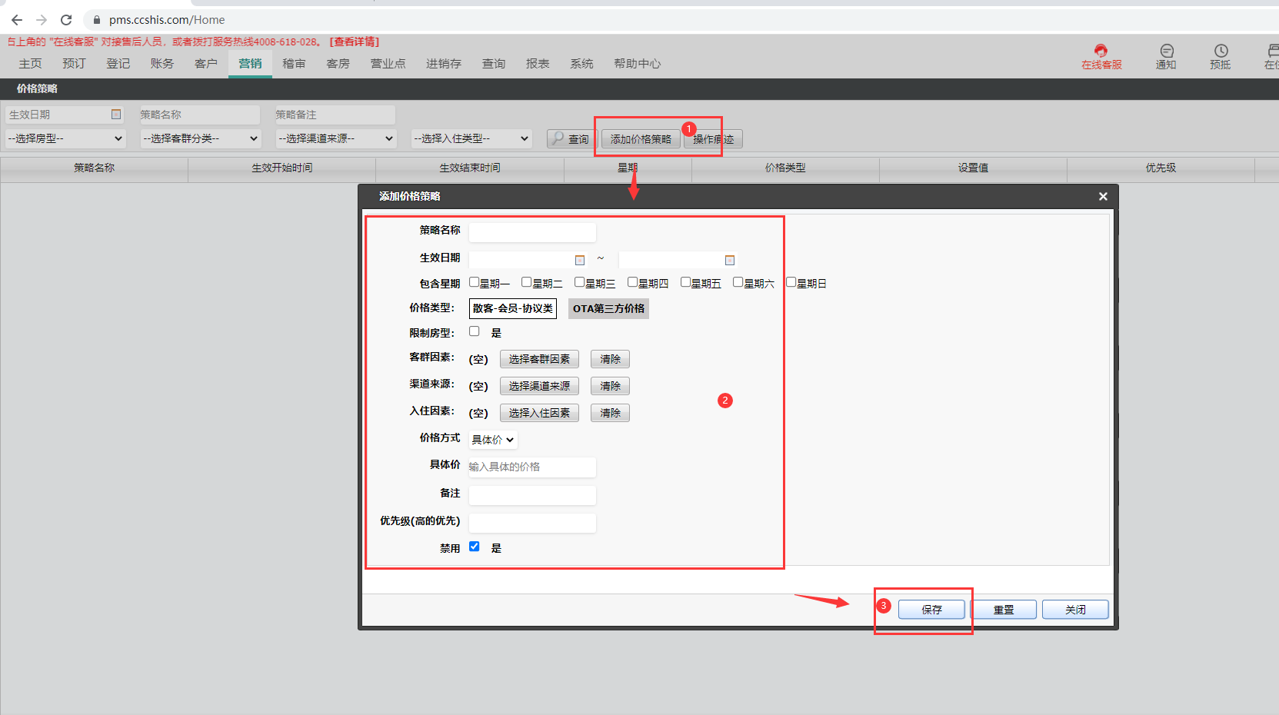
Task: Click the 重置 reset button
Action: point(1004,610)
